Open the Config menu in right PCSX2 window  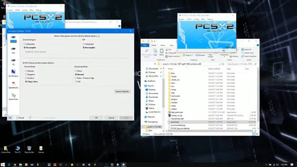click(196, 19)
